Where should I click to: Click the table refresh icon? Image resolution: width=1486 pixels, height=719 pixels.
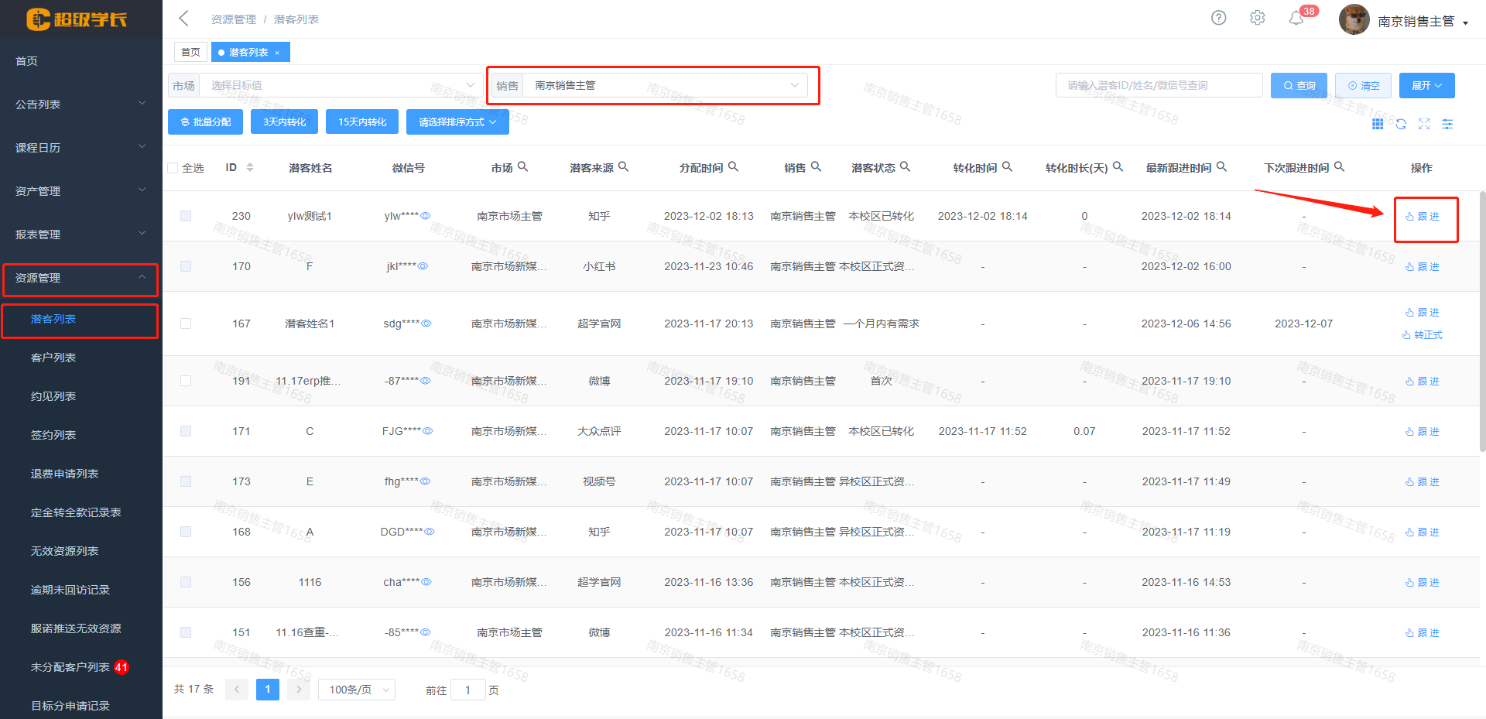click(x=1401, y=124)
